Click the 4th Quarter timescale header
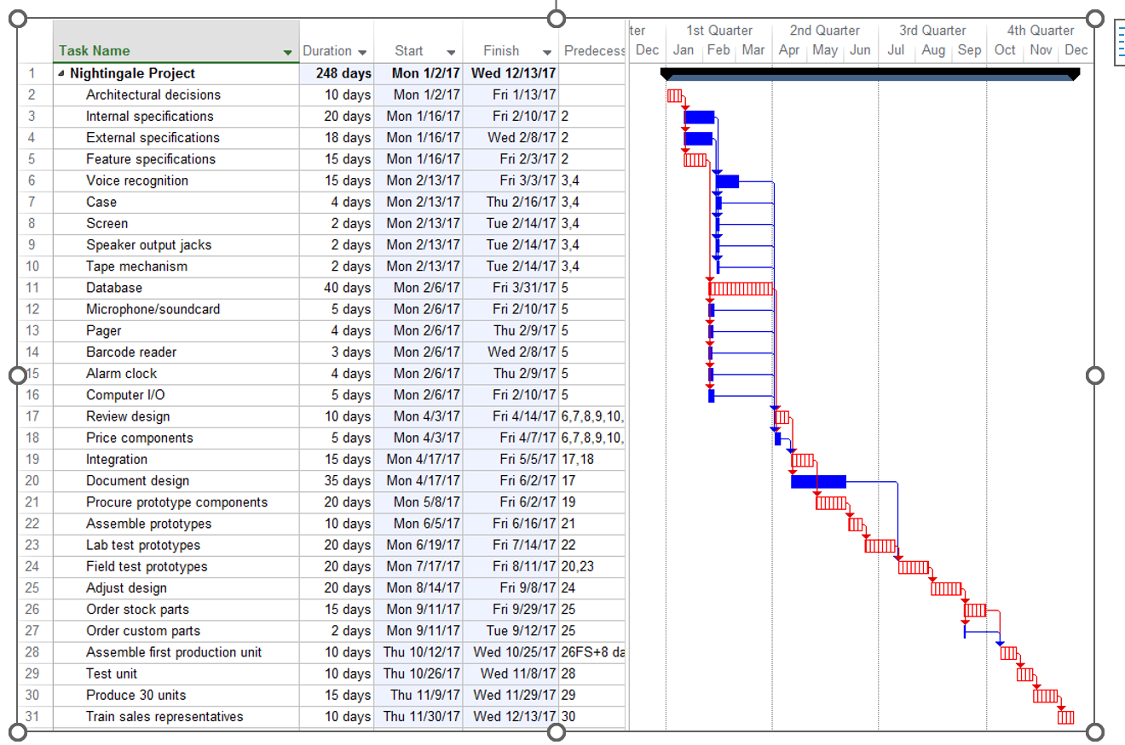 pyautogui.click(x=1040, y=31)
